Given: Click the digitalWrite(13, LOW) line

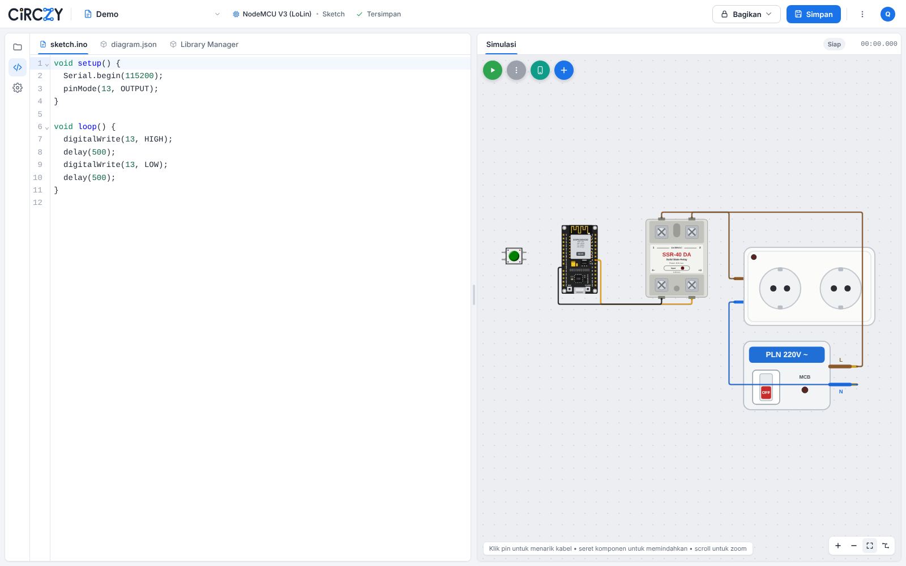Looking at the screenshot, I should pyautogui.click(x=116, y=165).
